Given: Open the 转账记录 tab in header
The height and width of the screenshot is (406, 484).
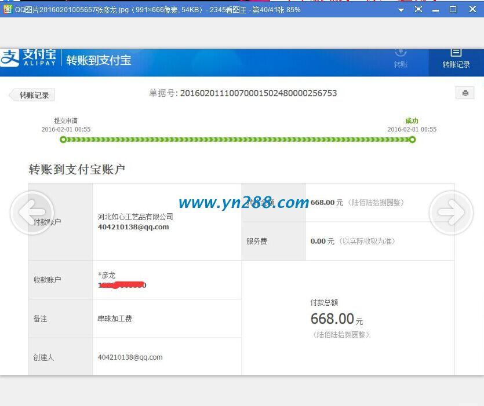Looking at the screenshot, I should coord(456,60).
